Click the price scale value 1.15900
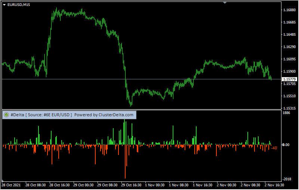 point(289,72)
